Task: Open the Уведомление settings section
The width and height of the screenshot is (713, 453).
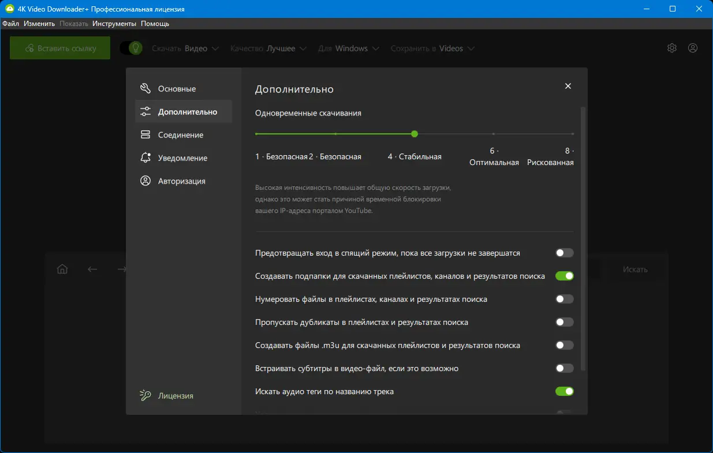Action: 184,158
